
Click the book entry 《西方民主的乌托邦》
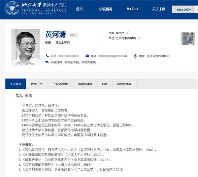[55, 164]
